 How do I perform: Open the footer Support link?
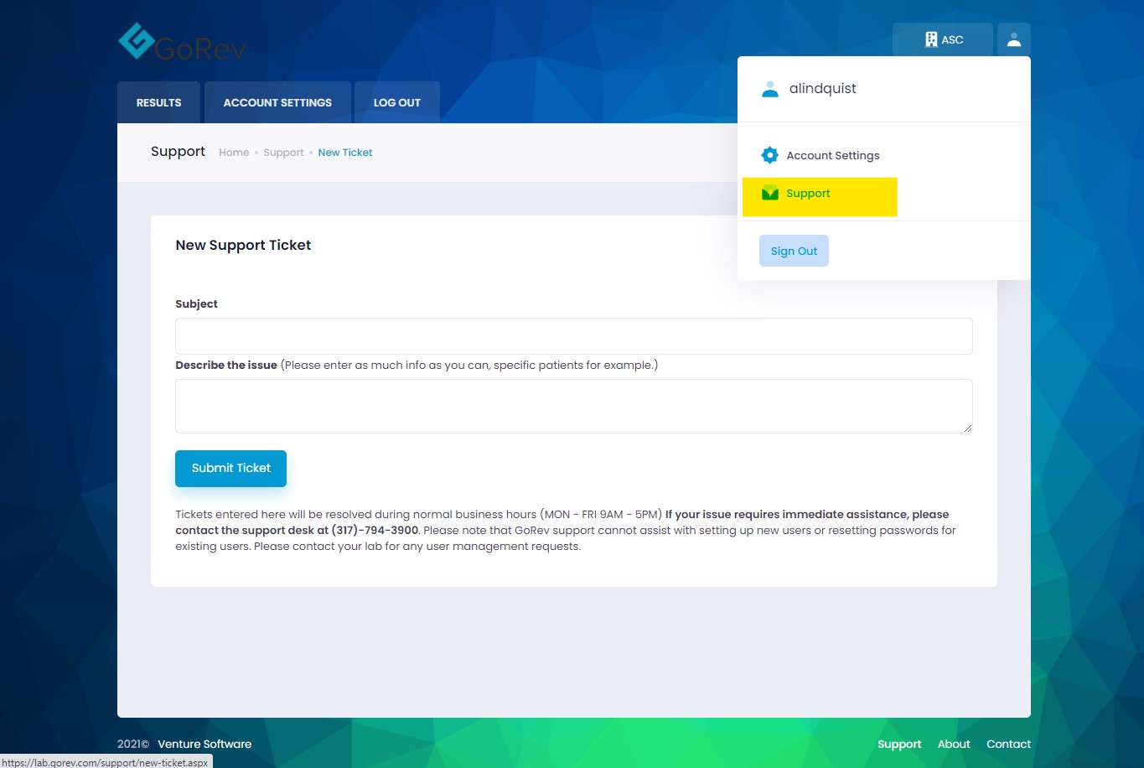pyautogui.click(x=899, y=744)
